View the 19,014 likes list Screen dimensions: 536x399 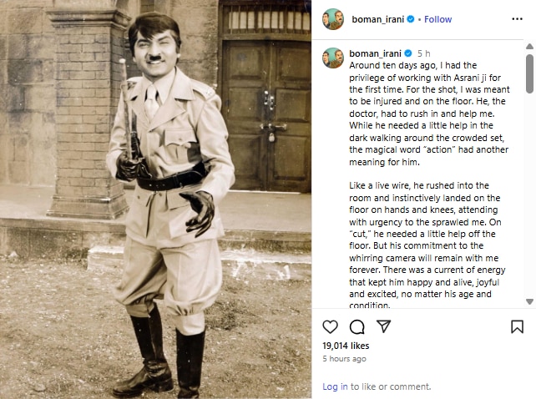pyautogui.click(x=346, y=345)
